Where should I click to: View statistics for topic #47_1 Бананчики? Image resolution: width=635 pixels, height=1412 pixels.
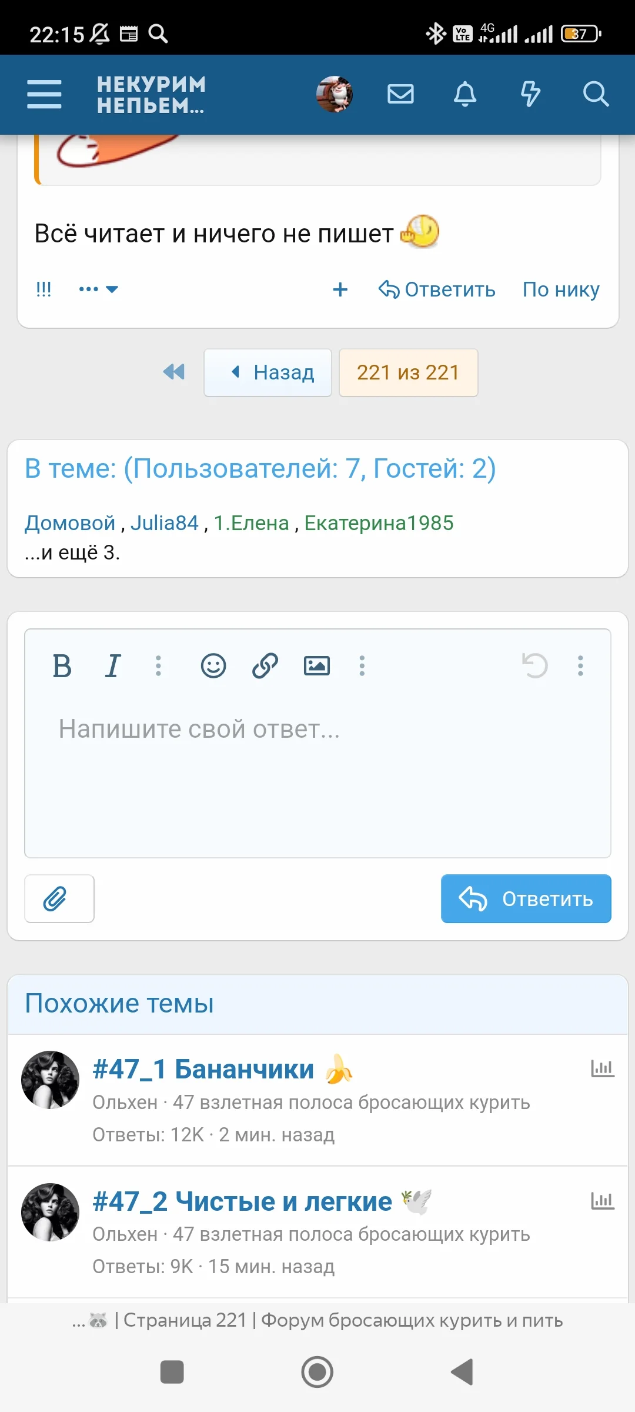click(x=602, y=1068)
